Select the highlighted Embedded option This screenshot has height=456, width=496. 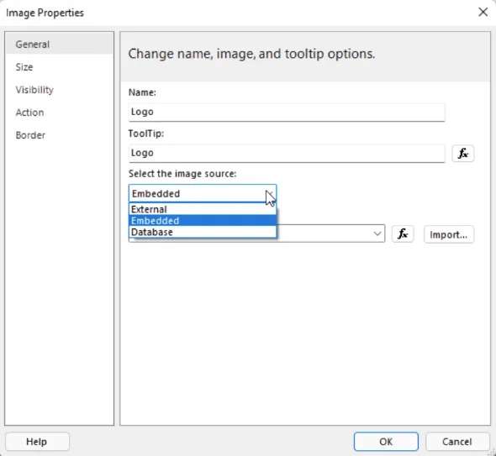coord(203,221)
